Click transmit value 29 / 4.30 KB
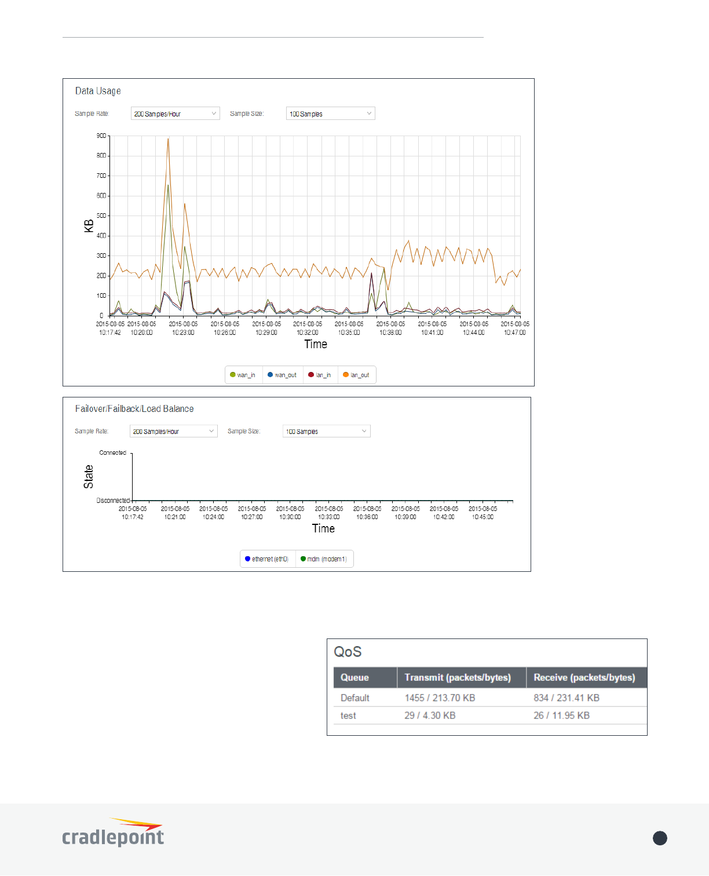 (430, 716)
